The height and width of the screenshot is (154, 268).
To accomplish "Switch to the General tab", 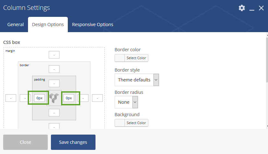I will pyautogui.click(x=16, y=24).
